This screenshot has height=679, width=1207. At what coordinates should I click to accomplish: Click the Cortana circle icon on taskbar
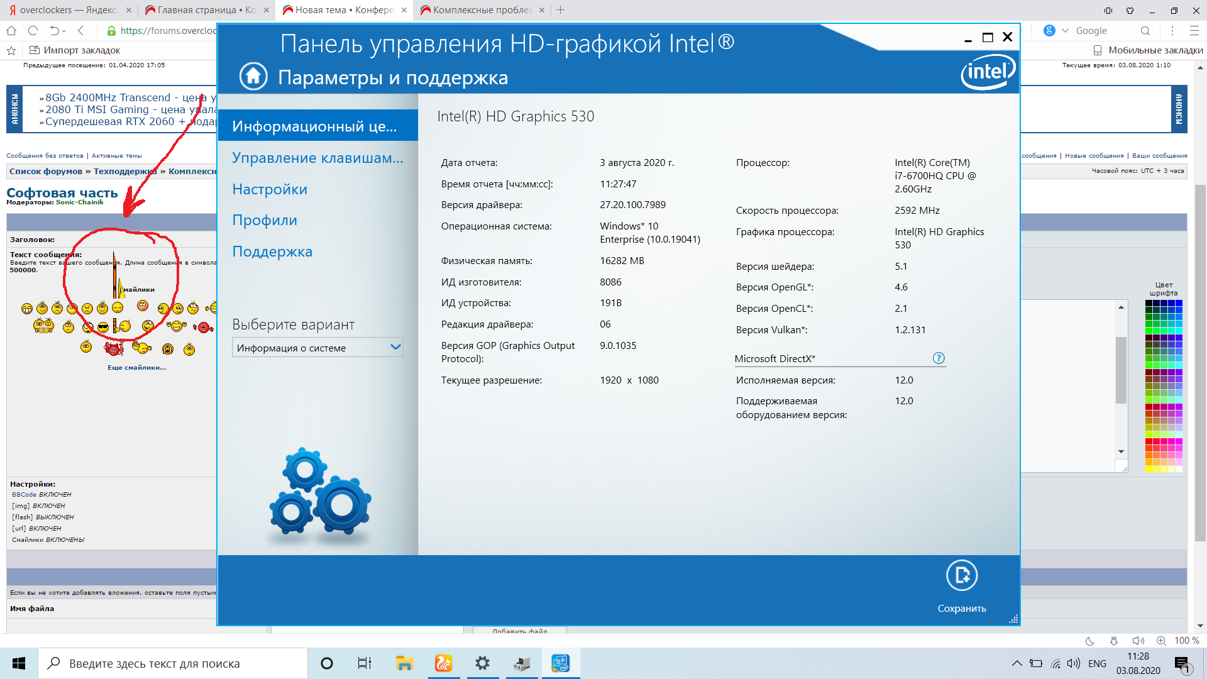327,663
